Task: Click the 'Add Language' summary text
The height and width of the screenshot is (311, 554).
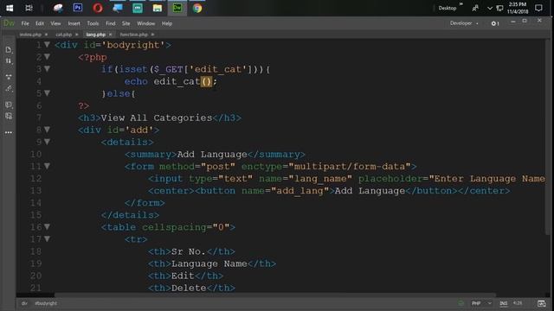Action: tap(212, 155)
